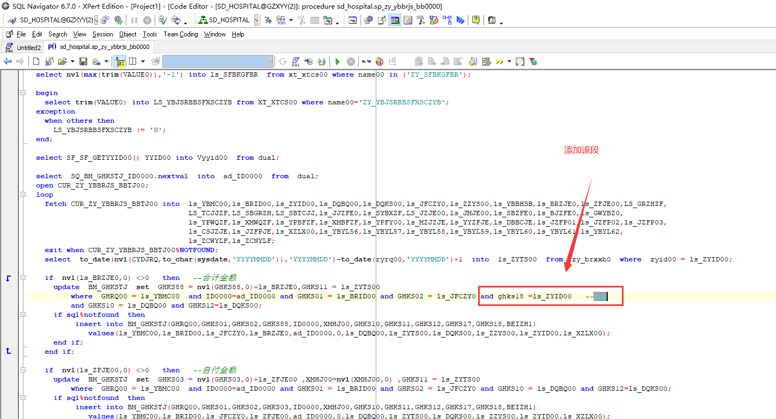Viewport: 776px width, 419px height.
Task: Open the SD_HOSPITAL@GZXYY(2) session dropdown
Action: point(96,20)
